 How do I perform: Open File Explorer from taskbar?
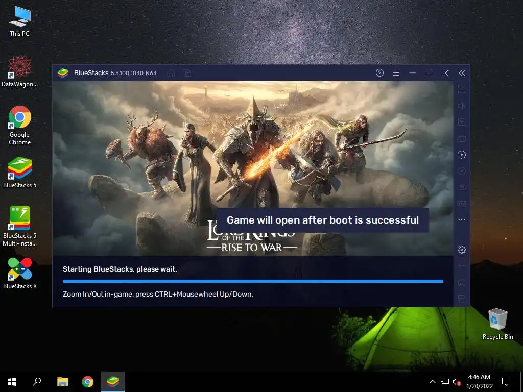pos(62,382)
